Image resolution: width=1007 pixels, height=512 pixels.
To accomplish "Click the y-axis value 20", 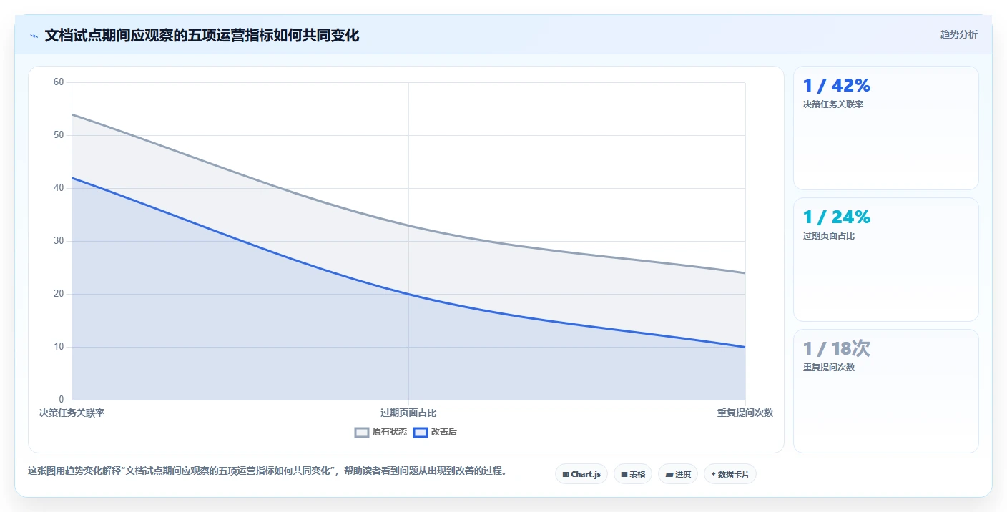I will tap(59, 294).
